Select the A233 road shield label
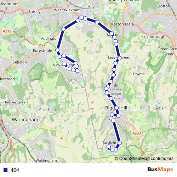Screen dimensions: 177x177 tap(137, 133)
